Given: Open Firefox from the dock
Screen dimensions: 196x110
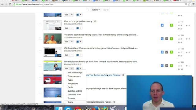Looking at the screenshot, I should click(x=96, y=108).
